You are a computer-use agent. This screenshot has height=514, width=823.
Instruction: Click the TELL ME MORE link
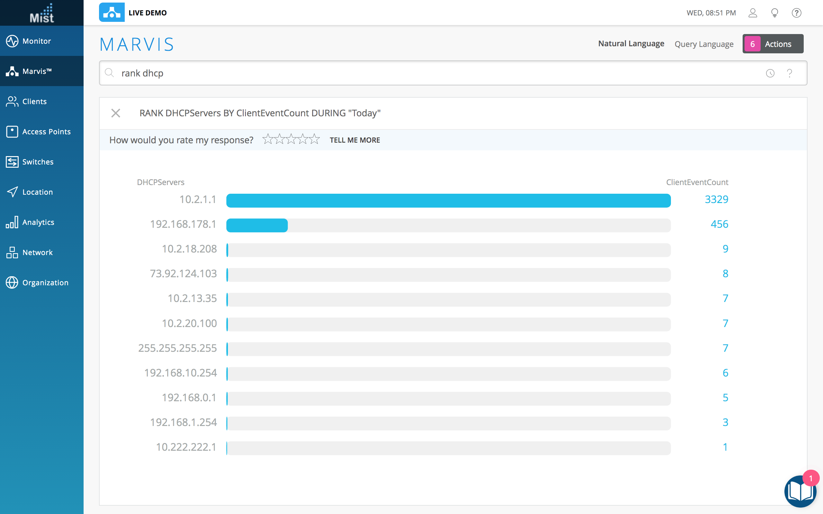(355, 140)
